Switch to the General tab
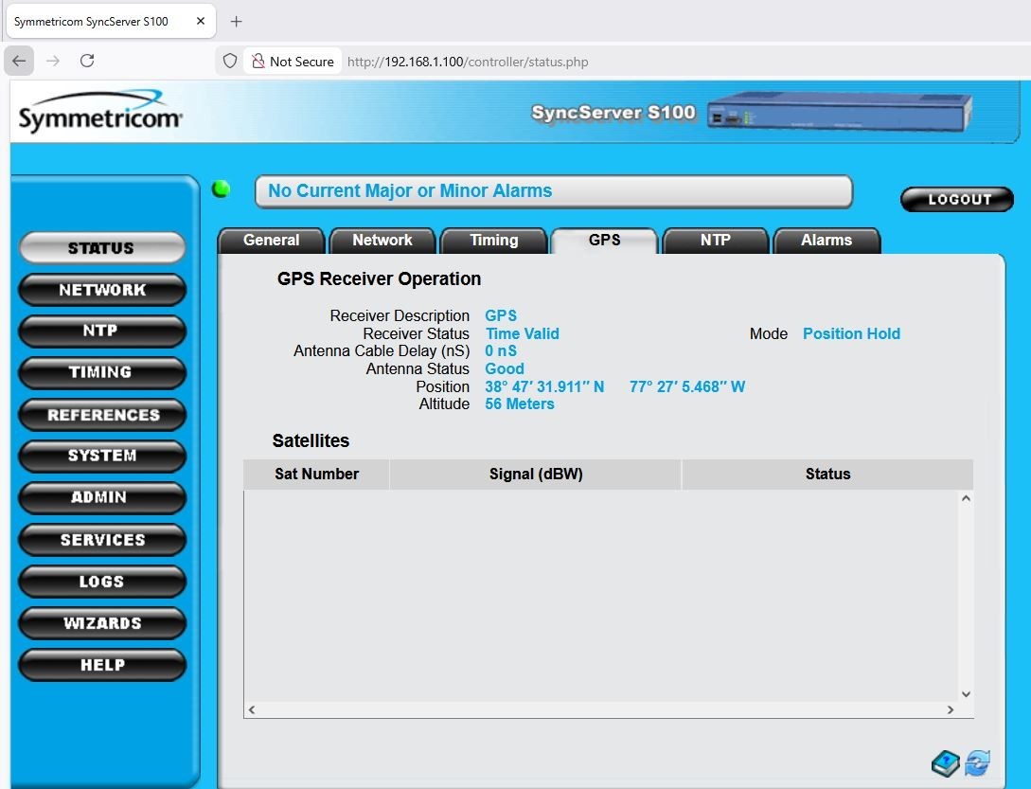The image size is (1031, 789). tap(271, 241)
